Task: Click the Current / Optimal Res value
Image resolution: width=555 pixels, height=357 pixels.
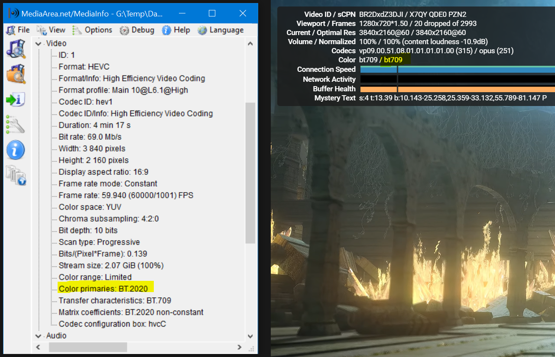Action: 412,32
